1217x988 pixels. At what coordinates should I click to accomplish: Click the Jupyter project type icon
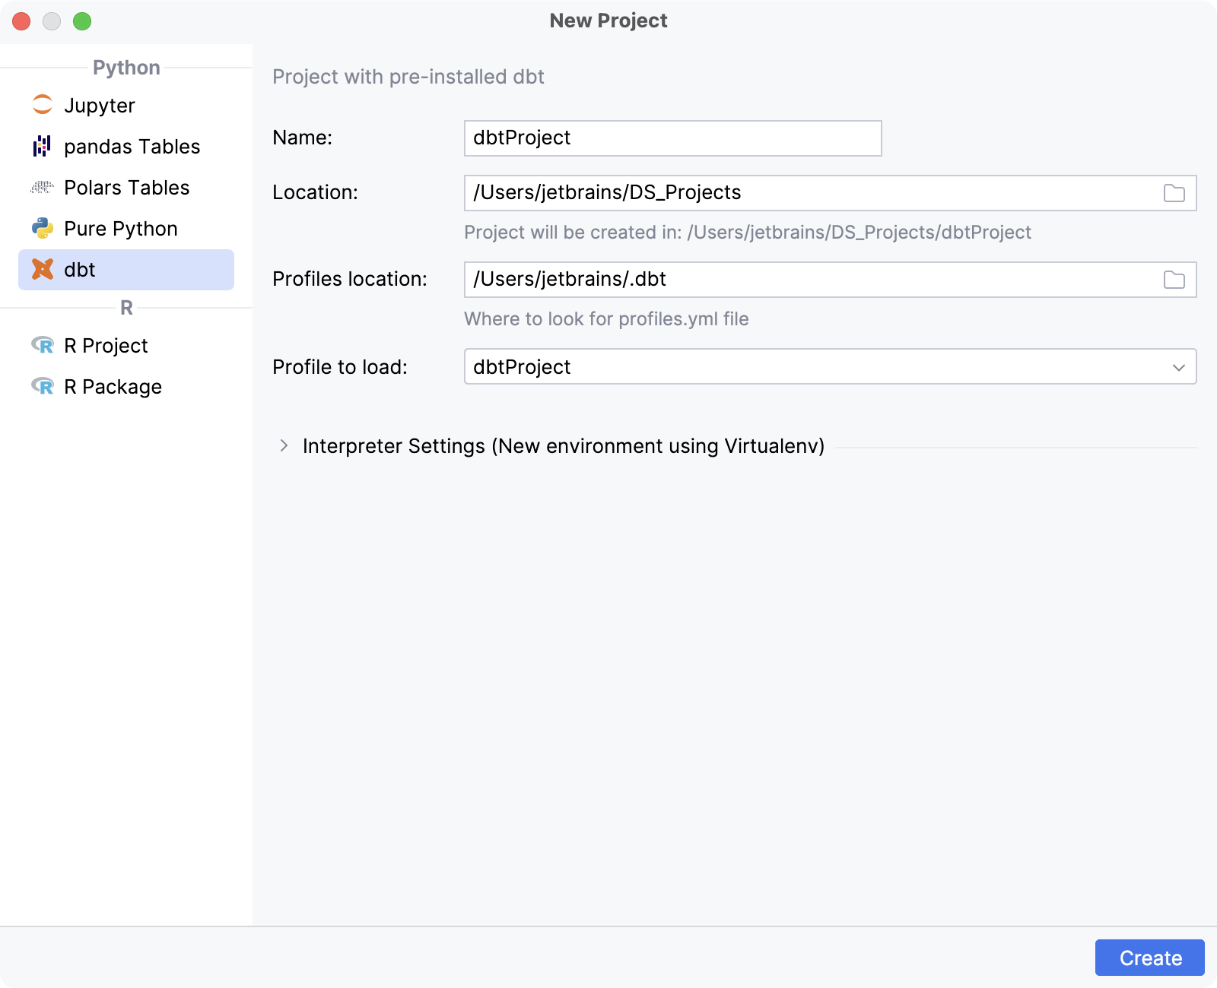(43, 105)
